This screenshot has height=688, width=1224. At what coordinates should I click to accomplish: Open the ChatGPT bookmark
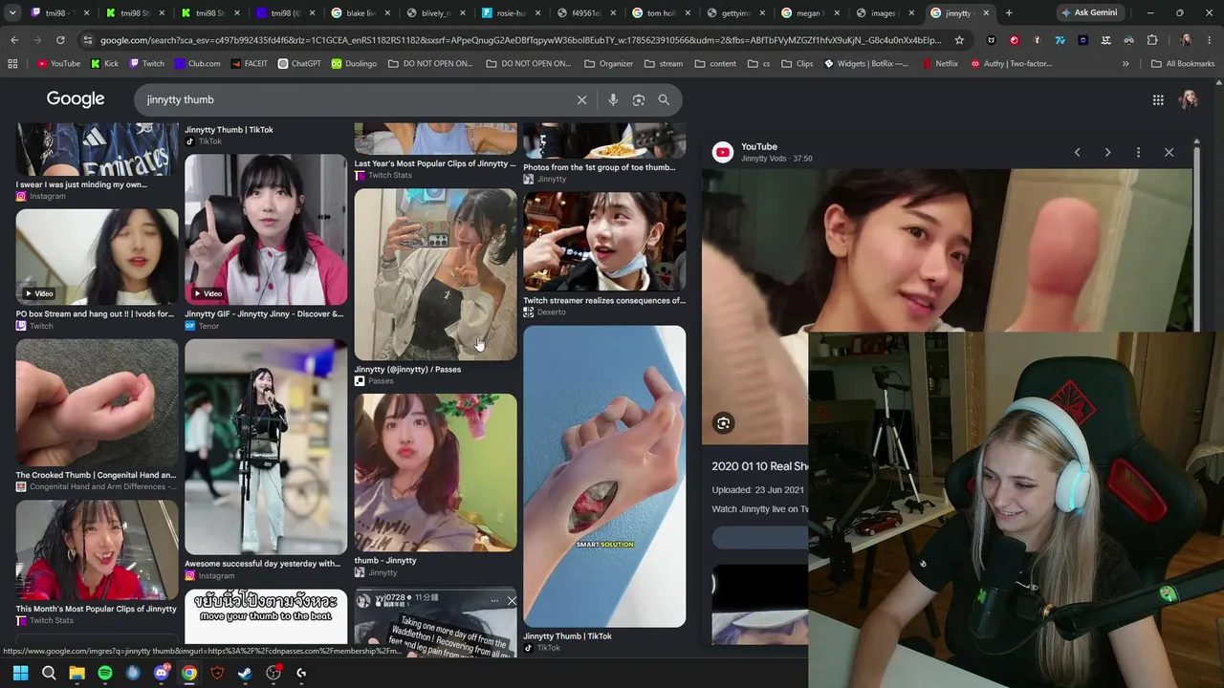(299, 64)
